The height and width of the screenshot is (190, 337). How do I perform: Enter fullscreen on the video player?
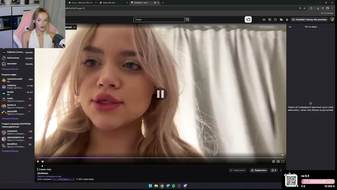tap(283, 161)
